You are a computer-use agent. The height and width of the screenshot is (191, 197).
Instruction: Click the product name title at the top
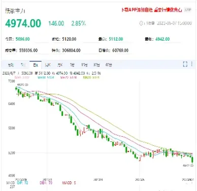click(x=15, y=11)
